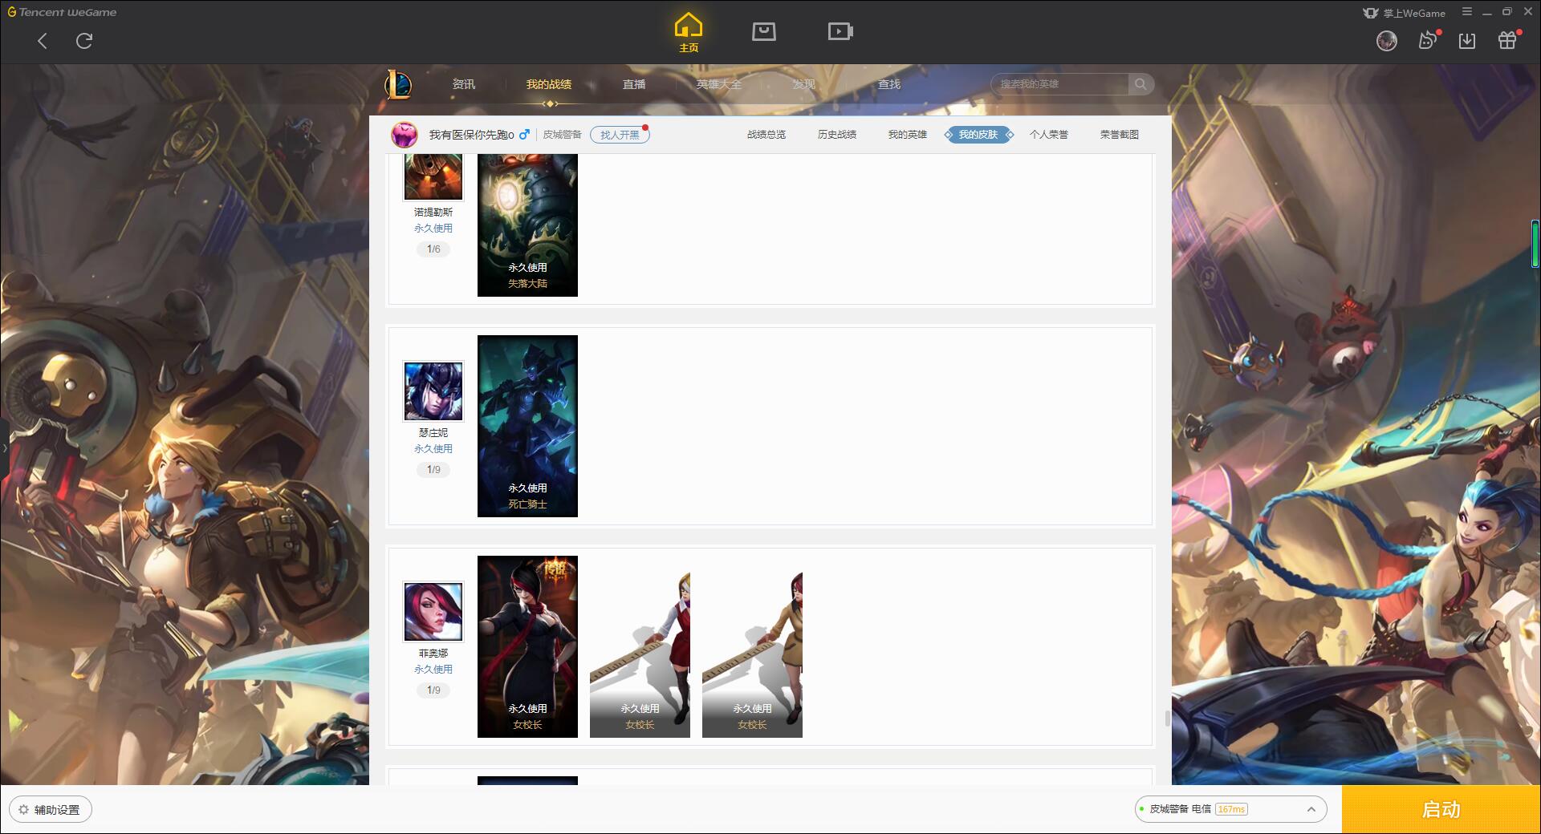Click 永久使用 link under 瑟庄妮
Viewport: 1541px width, 834px height.
coord(433,449)
